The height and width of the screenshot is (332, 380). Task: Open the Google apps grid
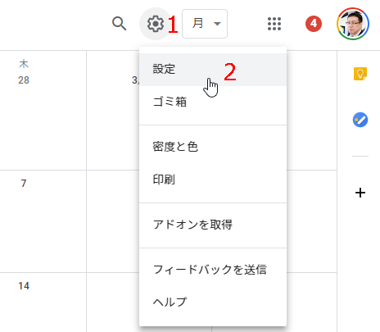point(274,24)
